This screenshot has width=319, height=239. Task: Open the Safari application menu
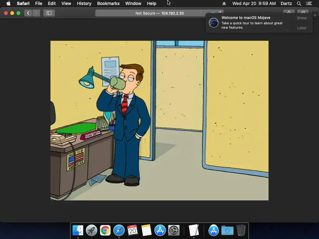point(23,3)
